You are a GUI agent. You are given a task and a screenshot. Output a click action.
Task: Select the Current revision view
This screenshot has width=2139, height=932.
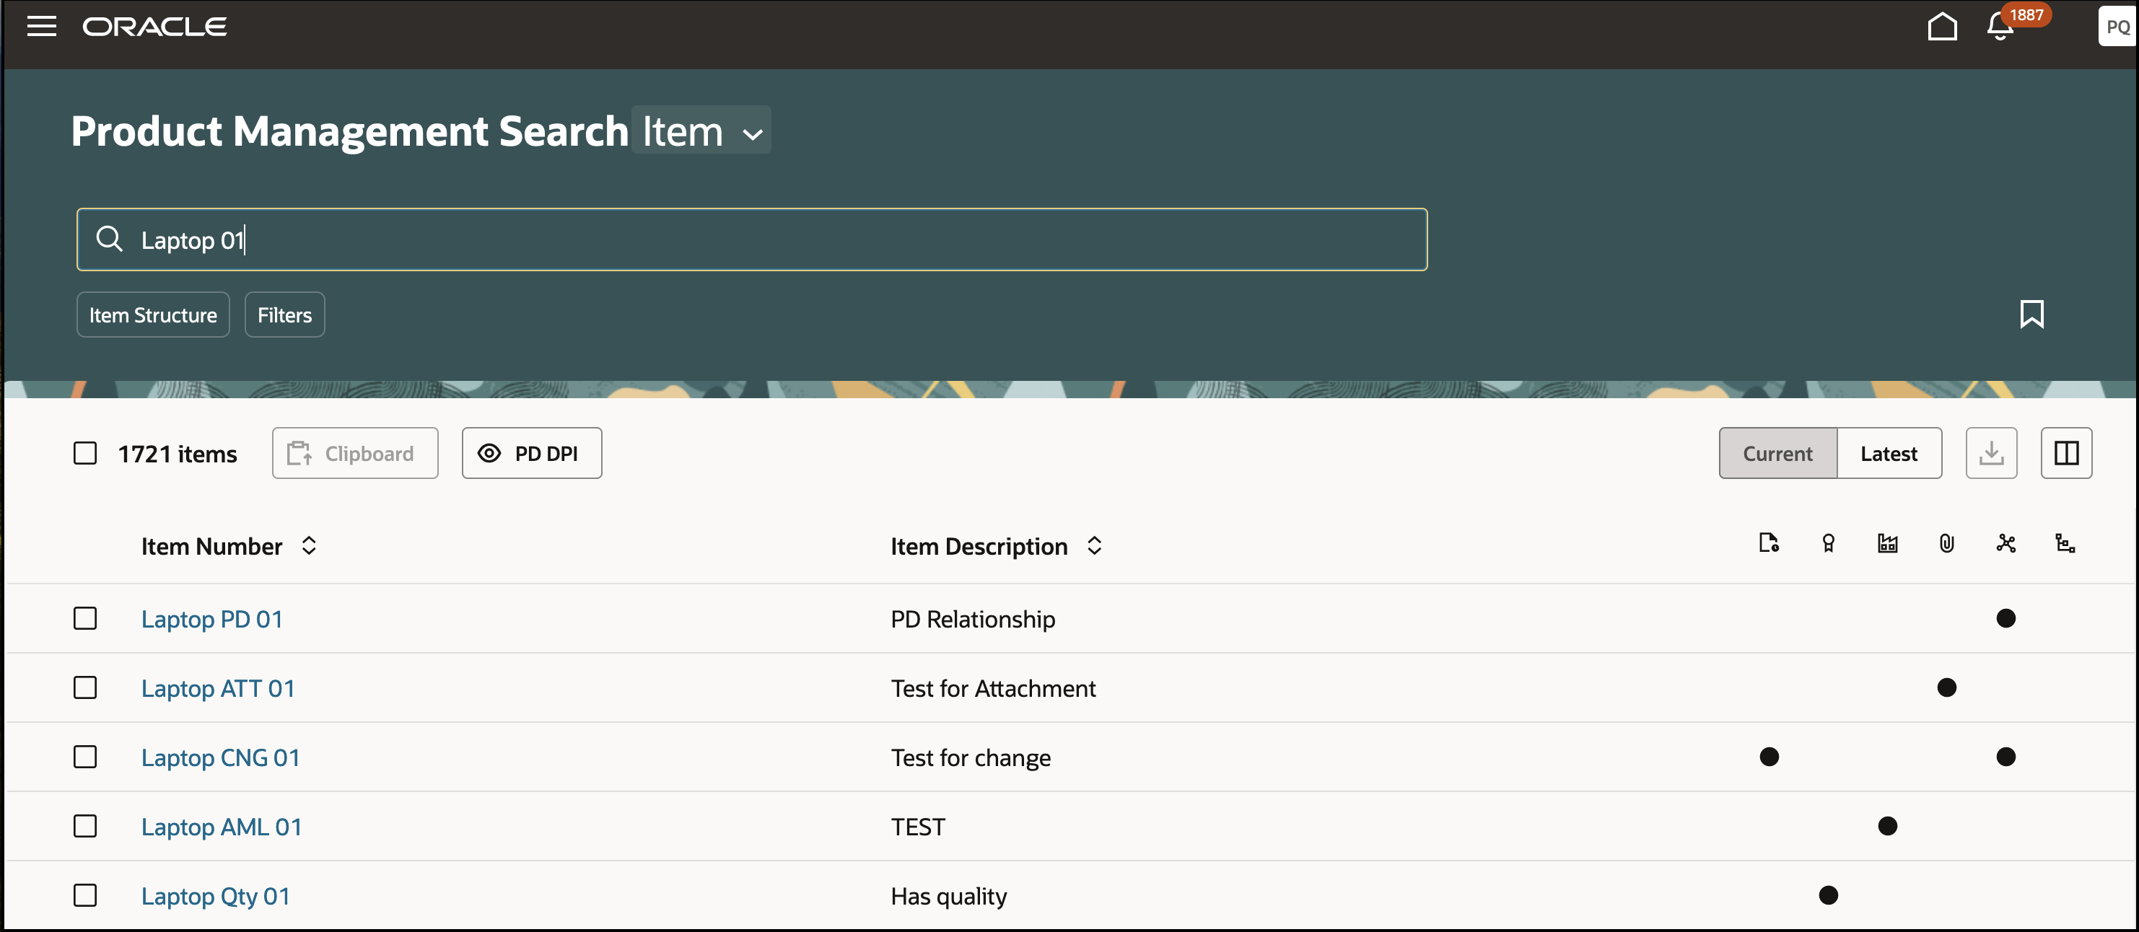tap(1777, 453)
